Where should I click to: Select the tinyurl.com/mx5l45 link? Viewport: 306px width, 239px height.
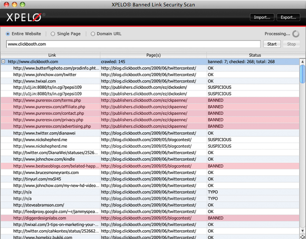point(37,179)
